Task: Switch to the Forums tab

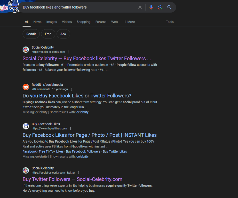Action: point(101,22)
